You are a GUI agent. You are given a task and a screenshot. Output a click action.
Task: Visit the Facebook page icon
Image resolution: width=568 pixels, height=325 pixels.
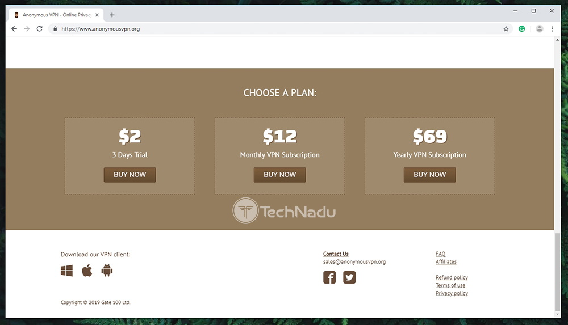(x=329, y=277)
